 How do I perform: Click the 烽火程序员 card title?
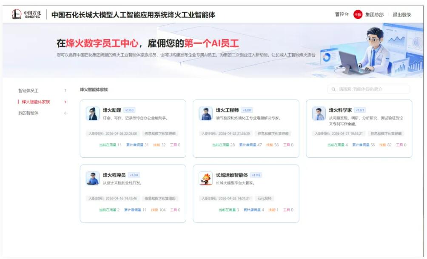(114, 175)
